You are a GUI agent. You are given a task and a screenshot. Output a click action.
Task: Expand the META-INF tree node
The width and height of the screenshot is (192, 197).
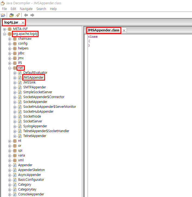tap(4, 29)
